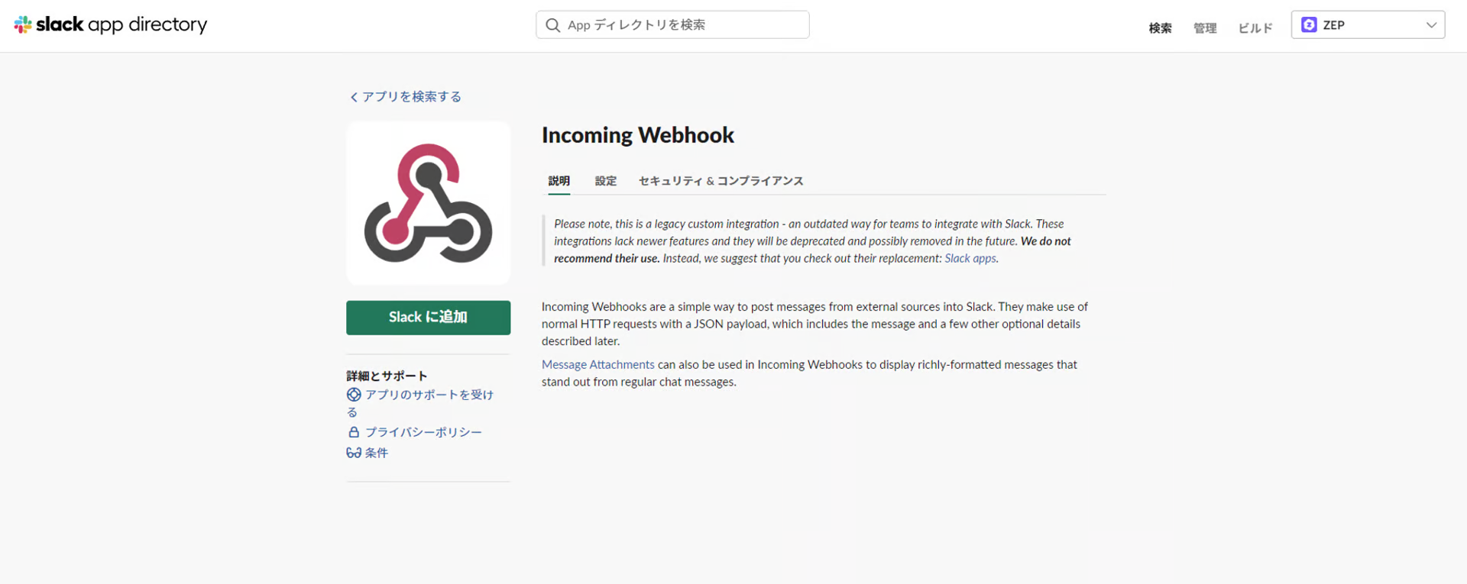Click the Slack に追加 button
The width and height of the screenshot is (1467, 584).
click(x=428, y=318)
